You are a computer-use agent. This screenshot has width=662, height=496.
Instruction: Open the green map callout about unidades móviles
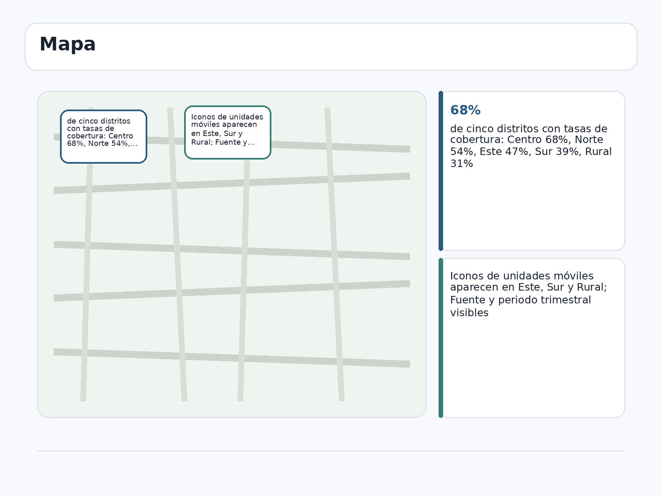click(x=228, y=132)
